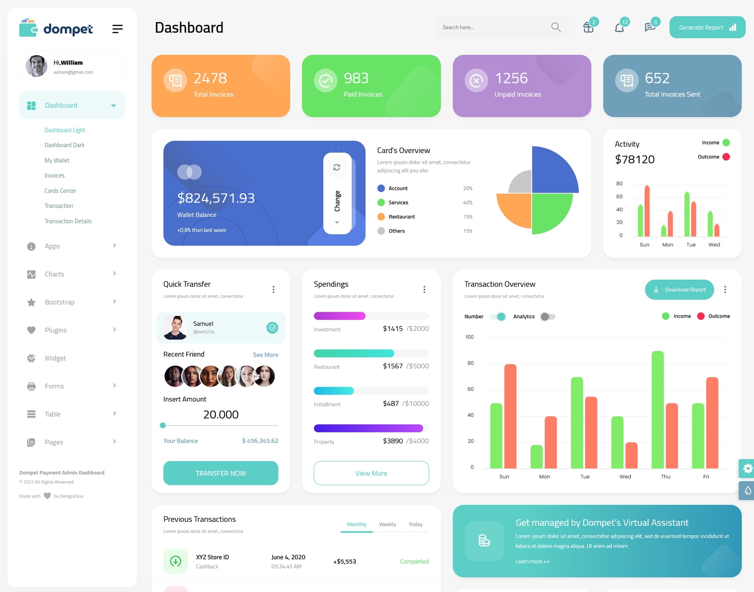Click the notifications bell icon
Viewport: 754px width, 592px height.
pyautogui.click(x=619, y=27)
